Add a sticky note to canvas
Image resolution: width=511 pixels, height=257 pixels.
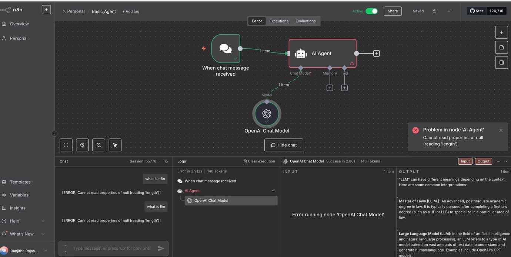coord(501,47)
